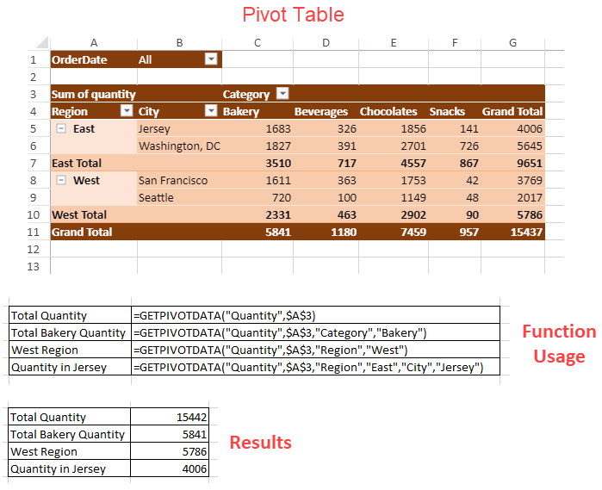This screenshot has width=602, height=490.
Task: Click the Sum of quantity cell
Action: [94, 94]
